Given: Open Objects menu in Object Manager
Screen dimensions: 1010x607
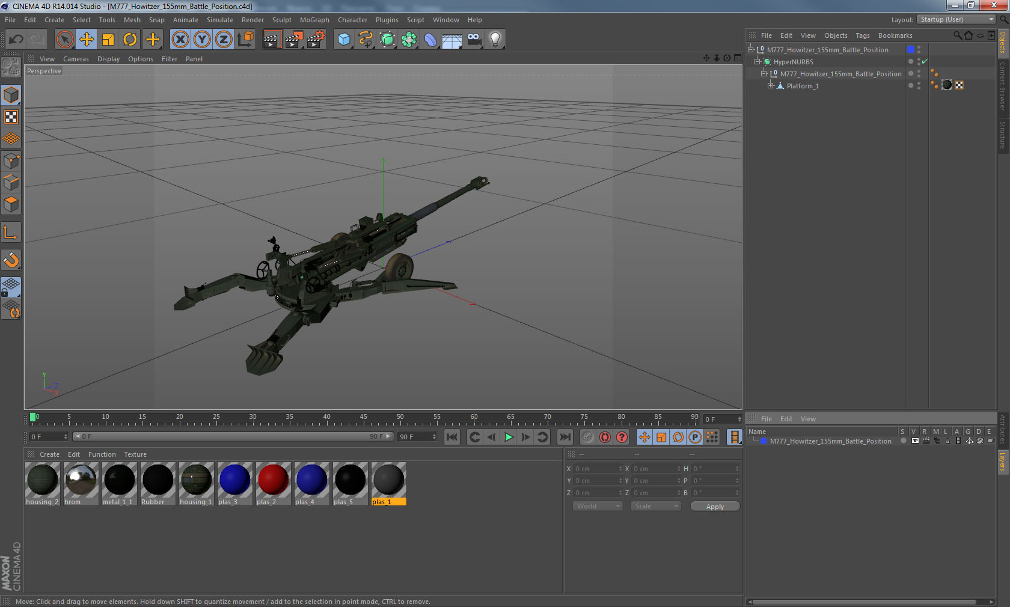Looking at the screenshot, I should pos(836,35).
